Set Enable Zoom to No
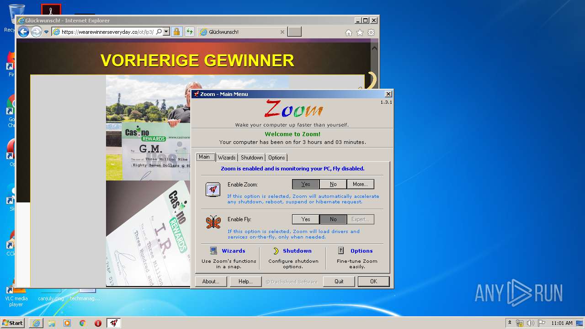 [333, 184]
